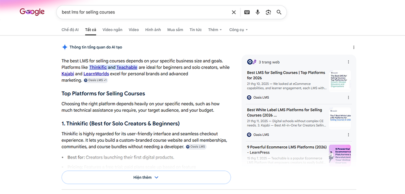The width and height of the screenshot is (405, 194).
Task: Open '9 Powerful Ecommerce LMS Platforms' result
Action: click(287, 150)
